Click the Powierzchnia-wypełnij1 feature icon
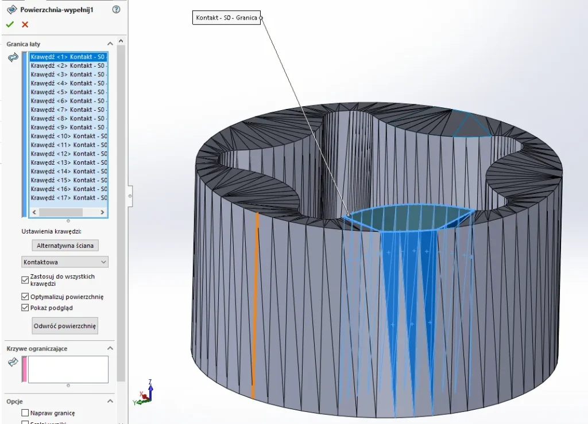This screenshot has height=424, width=588. coord(12,9)
